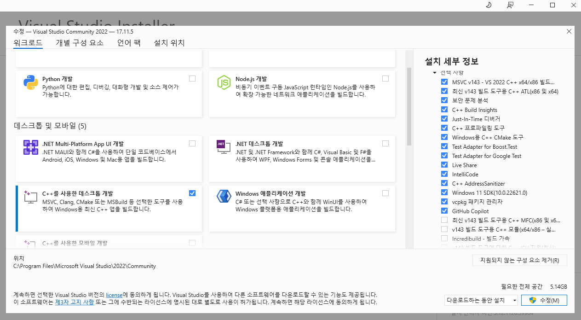Screen dimensions: 581x320
Task: Uncheck Test Adapter for Boost.Test
Action: click(444, 146)
